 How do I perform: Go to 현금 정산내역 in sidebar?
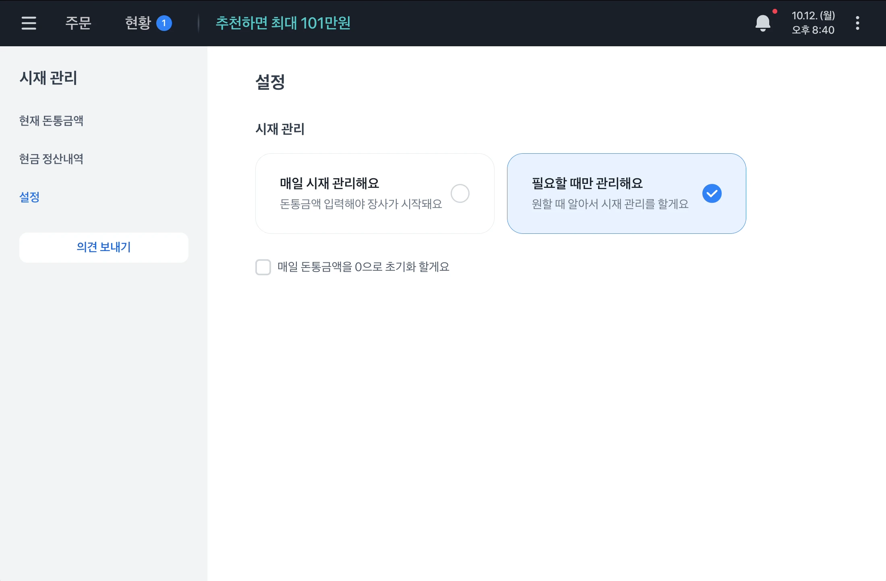(51, 159)
